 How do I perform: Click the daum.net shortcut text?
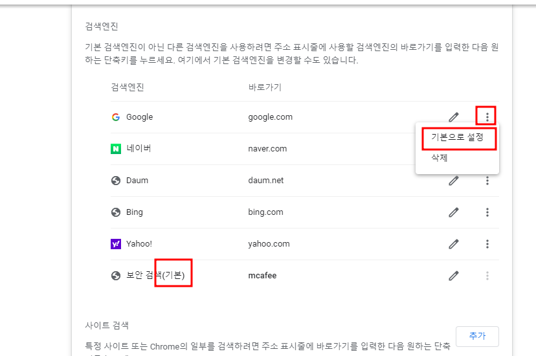(x=266, y=181)
